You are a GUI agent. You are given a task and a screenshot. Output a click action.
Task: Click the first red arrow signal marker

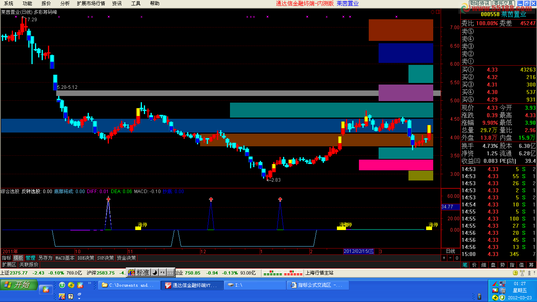click(109, 199)
